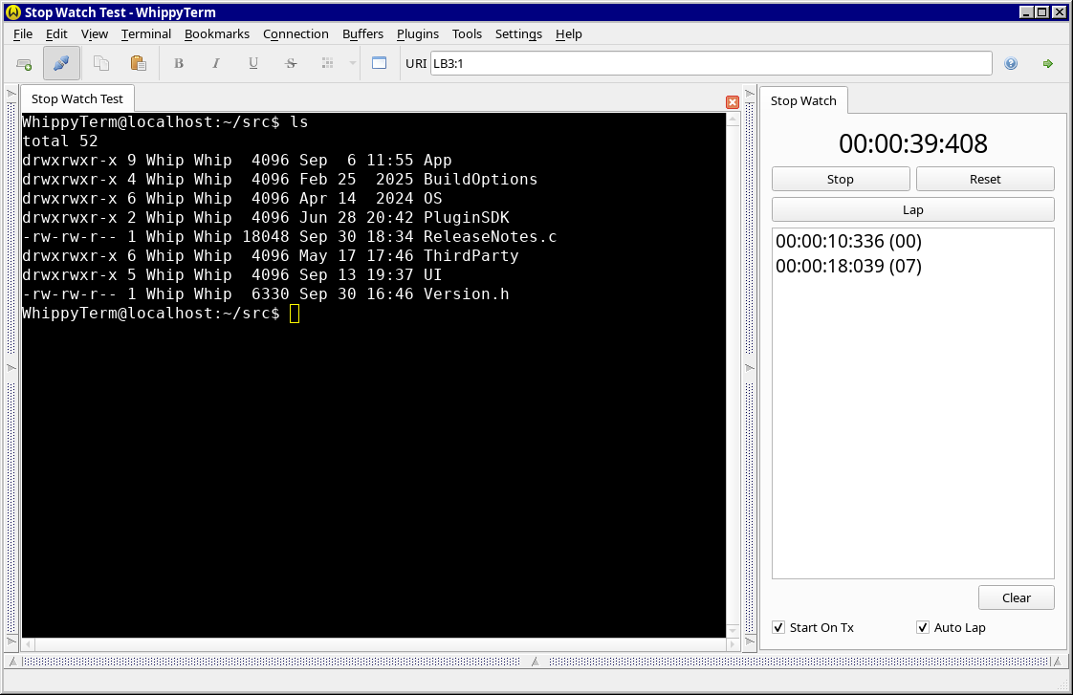The height and width of the screenshot is (695, 1073).
Task: Click into the URI input field
Action: click(x=711, y=63)
